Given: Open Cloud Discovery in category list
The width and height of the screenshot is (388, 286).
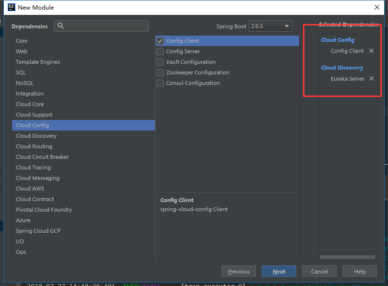Looking at the screenshot, I should point(84,136).
